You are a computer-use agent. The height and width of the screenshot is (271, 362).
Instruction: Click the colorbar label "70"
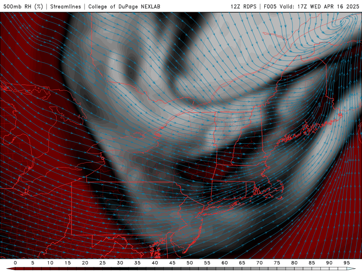click(259, 263)
